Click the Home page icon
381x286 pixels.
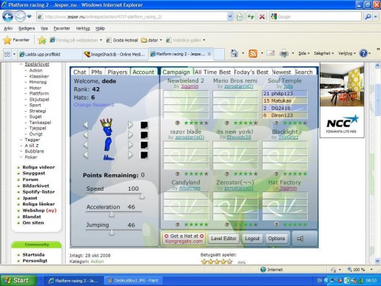235,53
